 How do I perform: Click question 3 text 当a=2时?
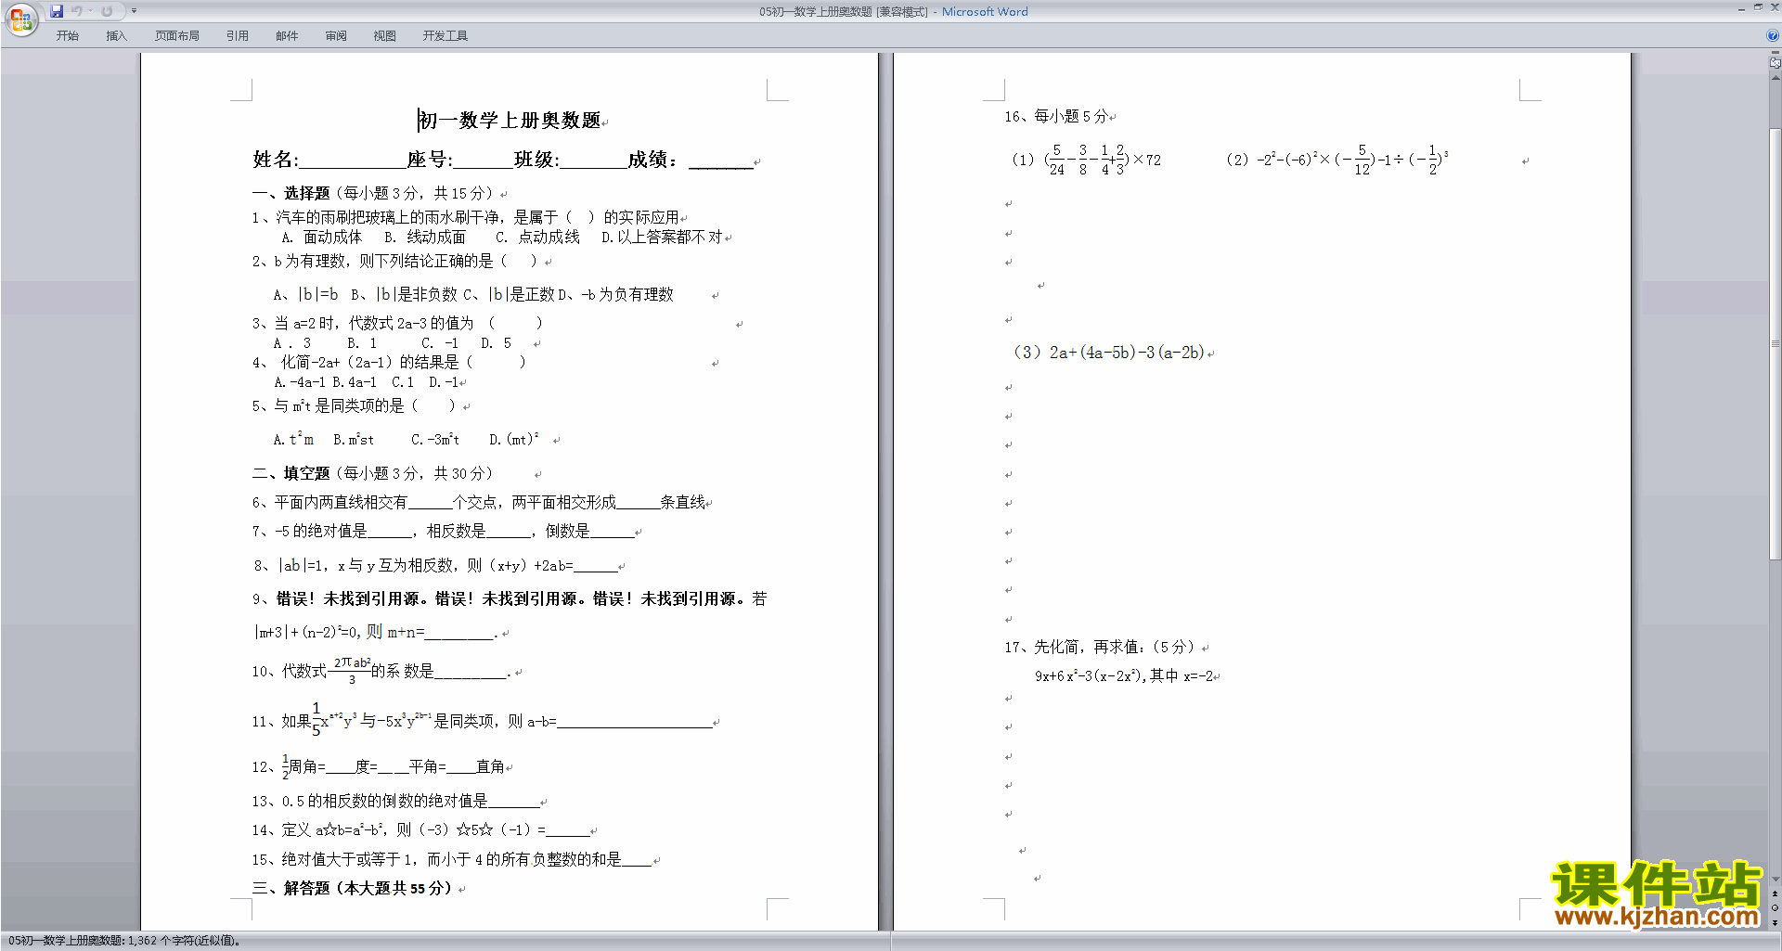(304, 323)
